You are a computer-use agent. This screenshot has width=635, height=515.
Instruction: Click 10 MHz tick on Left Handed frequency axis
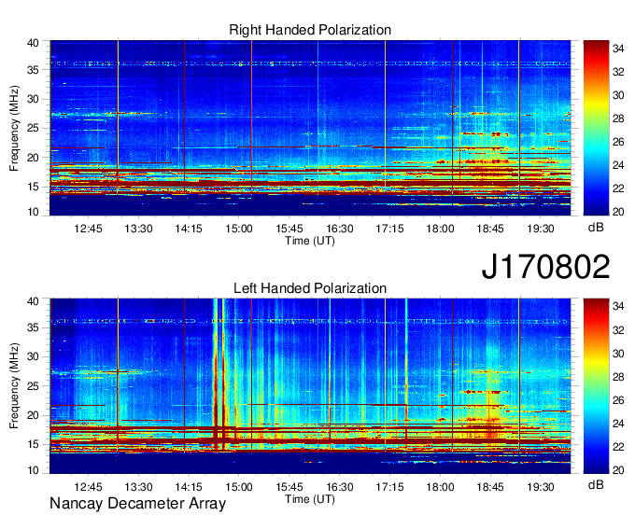coord(34,470)
